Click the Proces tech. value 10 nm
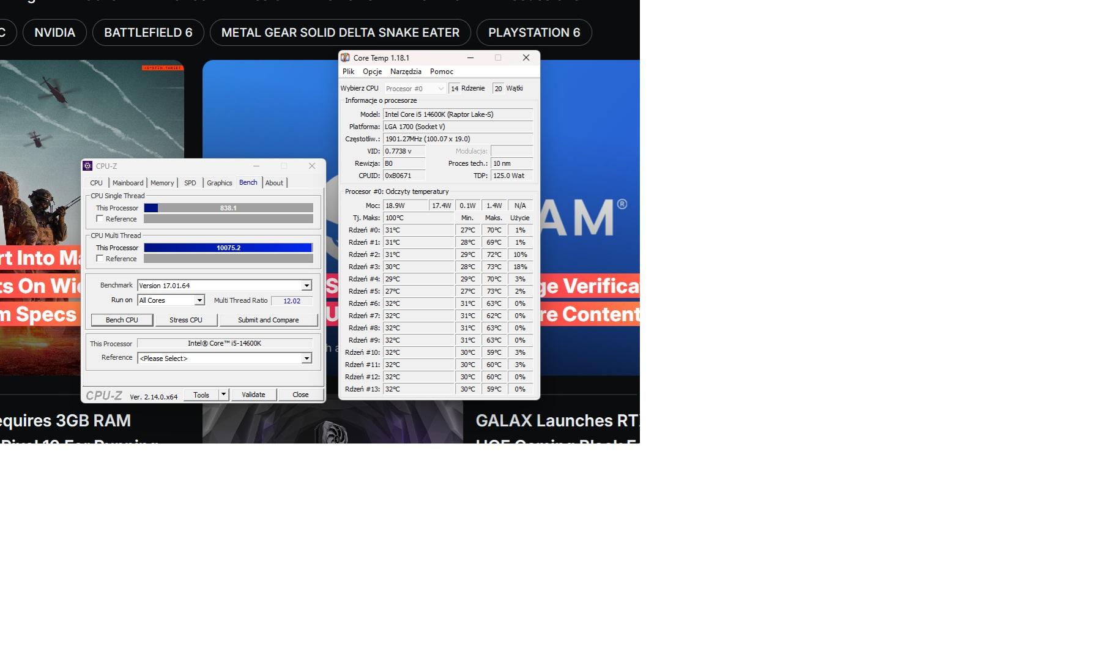1103x657 pixels. click(x=512, y=163)
